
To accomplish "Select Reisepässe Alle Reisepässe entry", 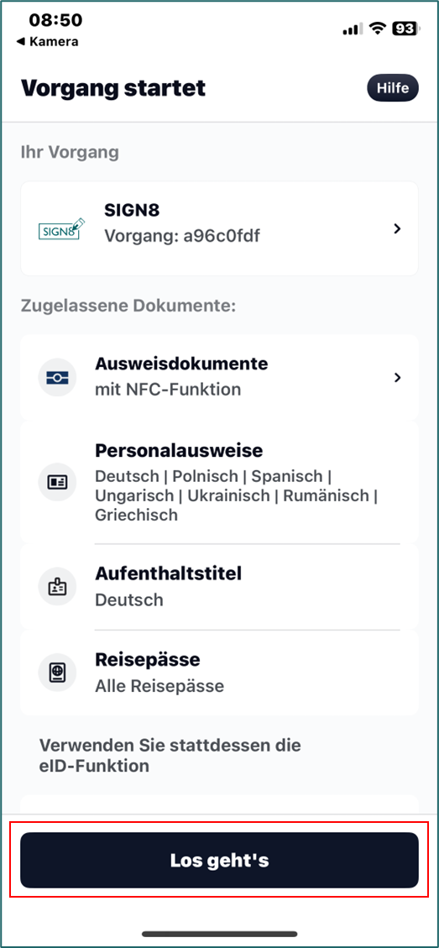I will 220,673.
